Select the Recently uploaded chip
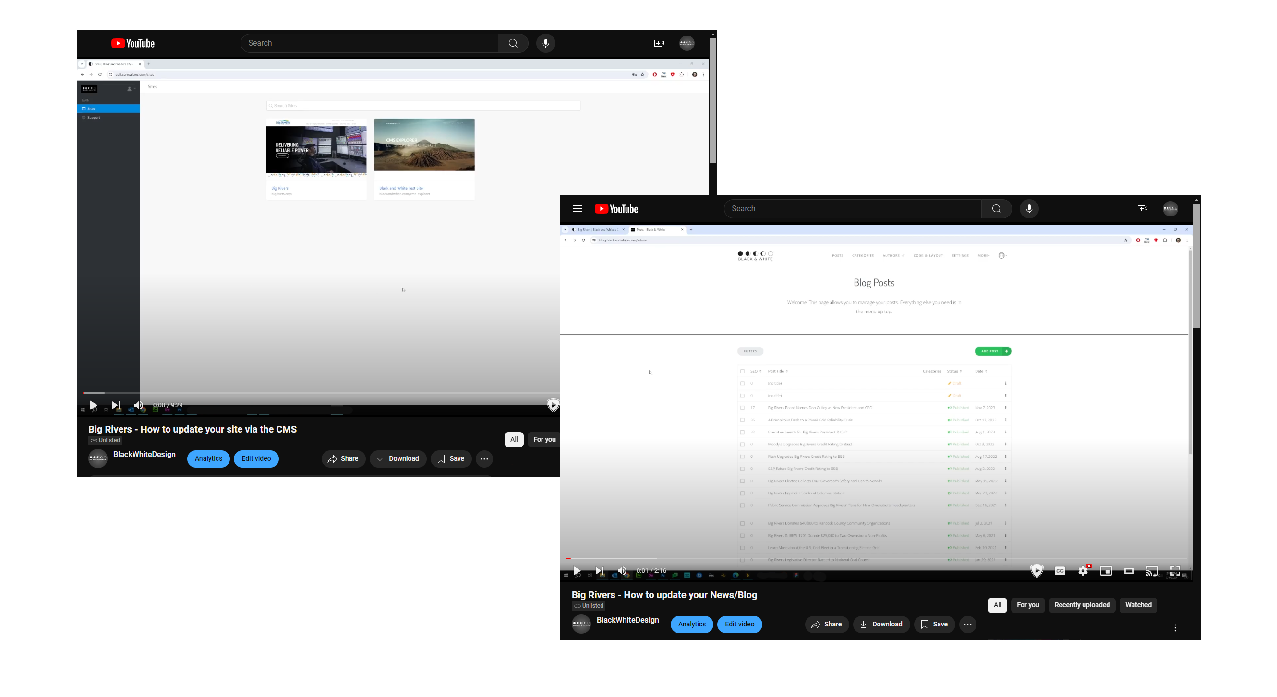This screenshot has width=1277, height=697. [x=1082, y=605]
